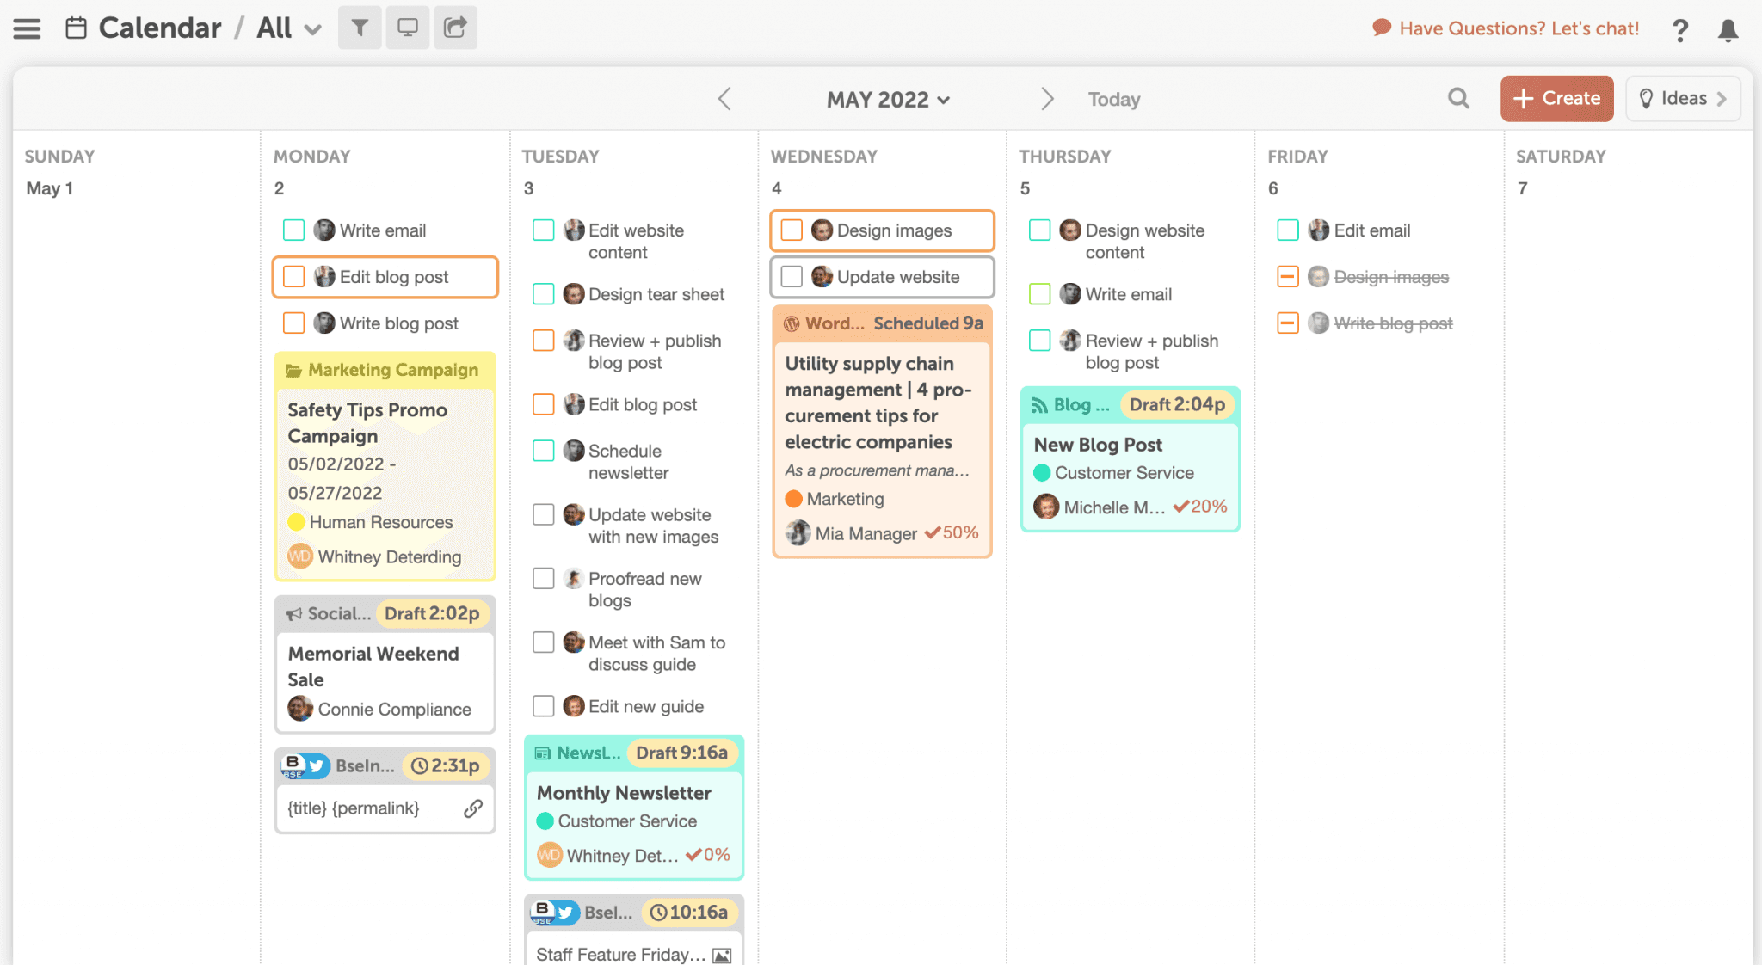Expand the Ideas panel
The height and width of the screenshot is (965, 1762).
(1683, 99)
